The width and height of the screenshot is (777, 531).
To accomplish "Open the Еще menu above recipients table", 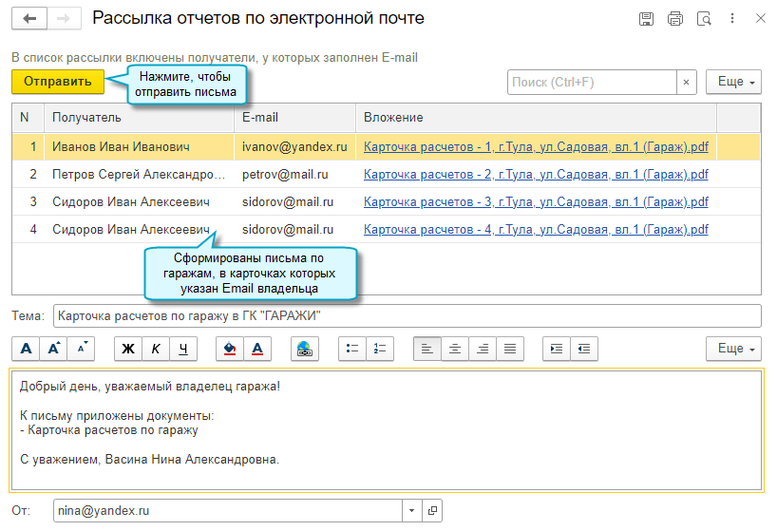I will click(x=733, y=82).
